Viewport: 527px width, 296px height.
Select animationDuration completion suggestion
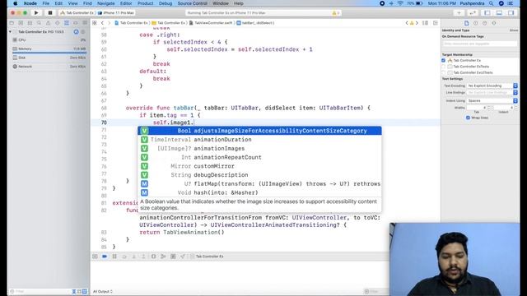(259, 140)
